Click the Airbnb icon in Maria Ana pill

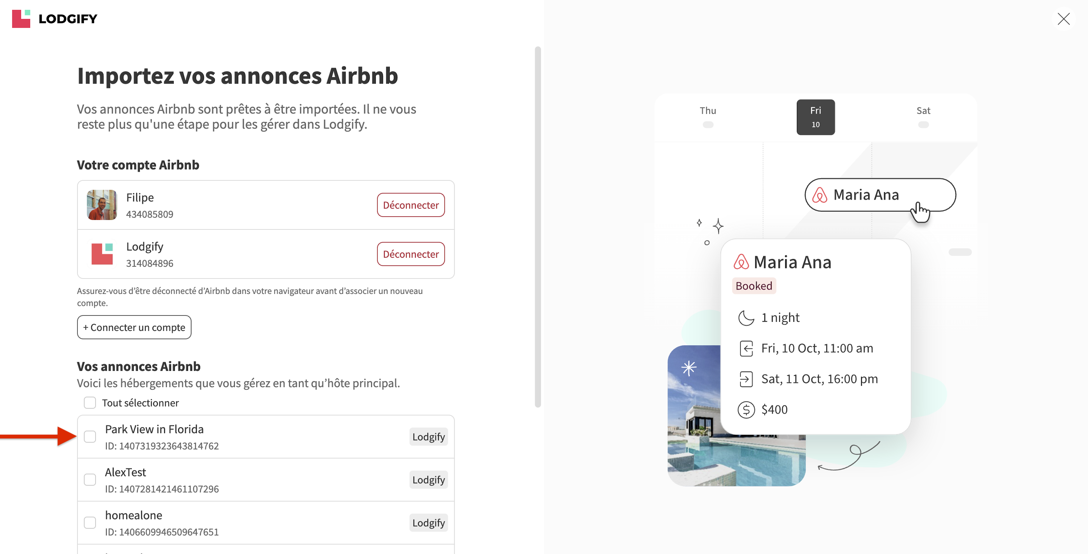coord(819,195)
